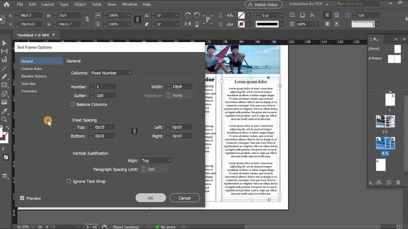
Task: Click the Gutter input field
Action: point(106,95)
